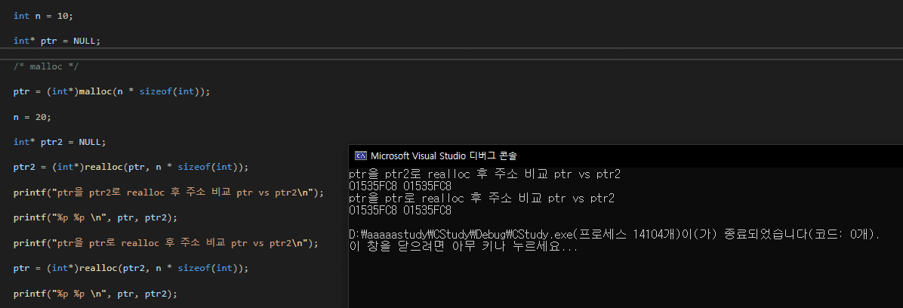Click console output 'ptr을 ptr로 realloc 후 주소 비교'
The width and height of the screenshot is (903, 308).
pyautogui.click(x=482, y=198)
